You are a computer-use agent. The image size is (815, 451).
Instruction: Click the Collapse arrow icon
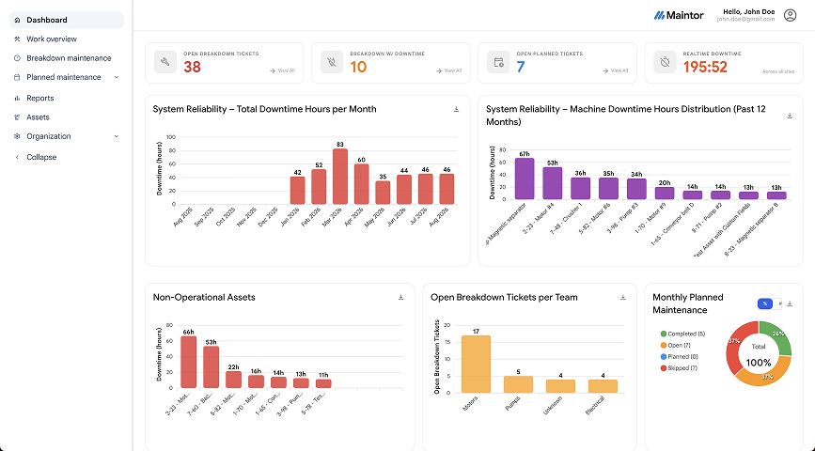[17, 157]
